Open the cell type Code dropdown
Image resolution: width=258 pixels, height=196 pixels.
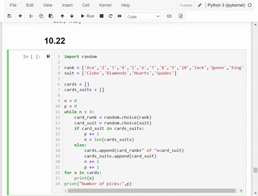[144, 16]
